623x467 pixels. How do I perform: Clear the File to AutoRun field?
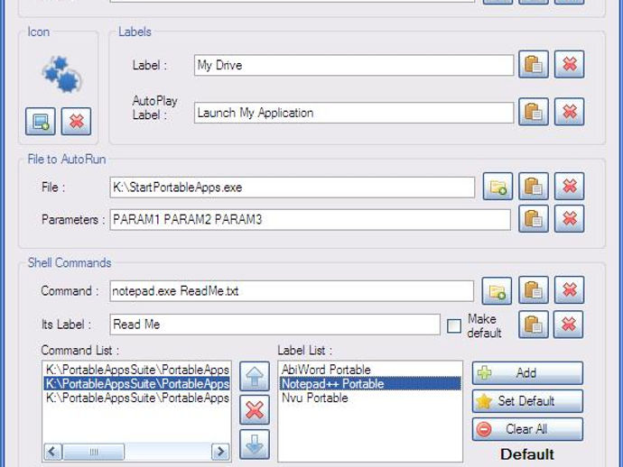pos(570,187)
